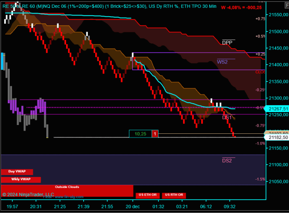Click the 21:55 time axis label
The image size is (289, 213).
107,207
